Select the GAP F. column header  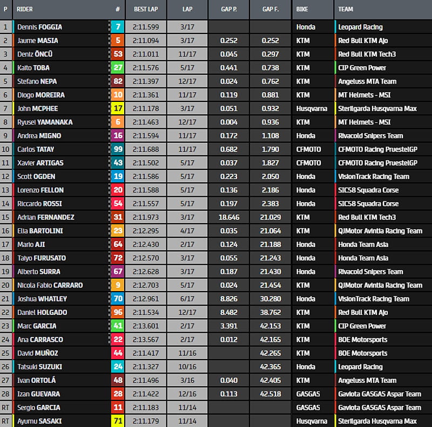(270, 9)
